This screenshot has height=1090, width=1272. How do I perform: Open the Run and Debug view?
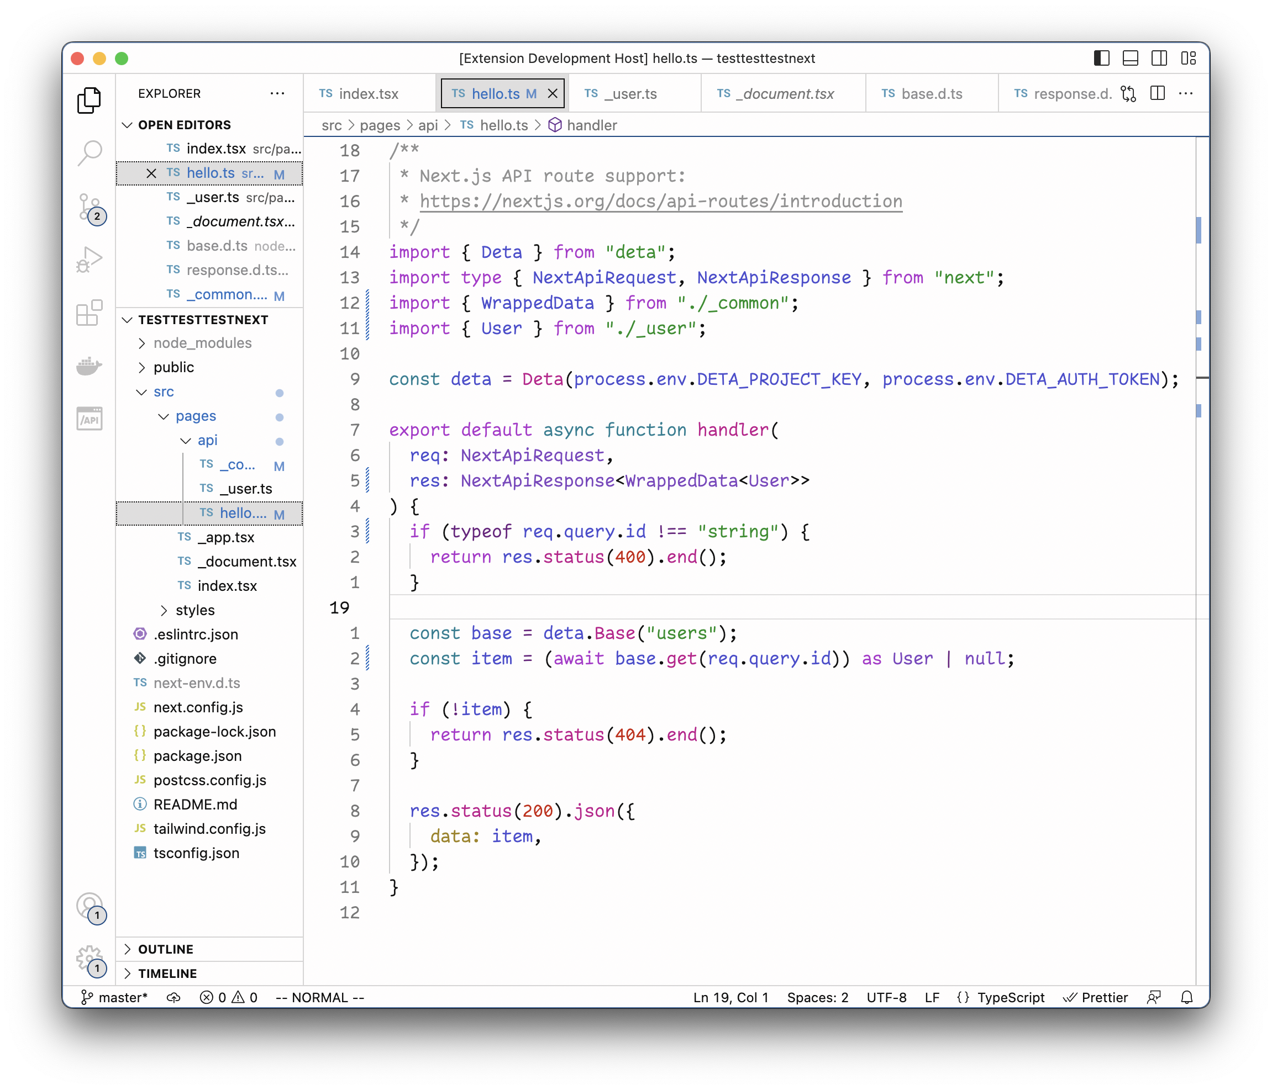pyautogui.click(x=90, y=260)
